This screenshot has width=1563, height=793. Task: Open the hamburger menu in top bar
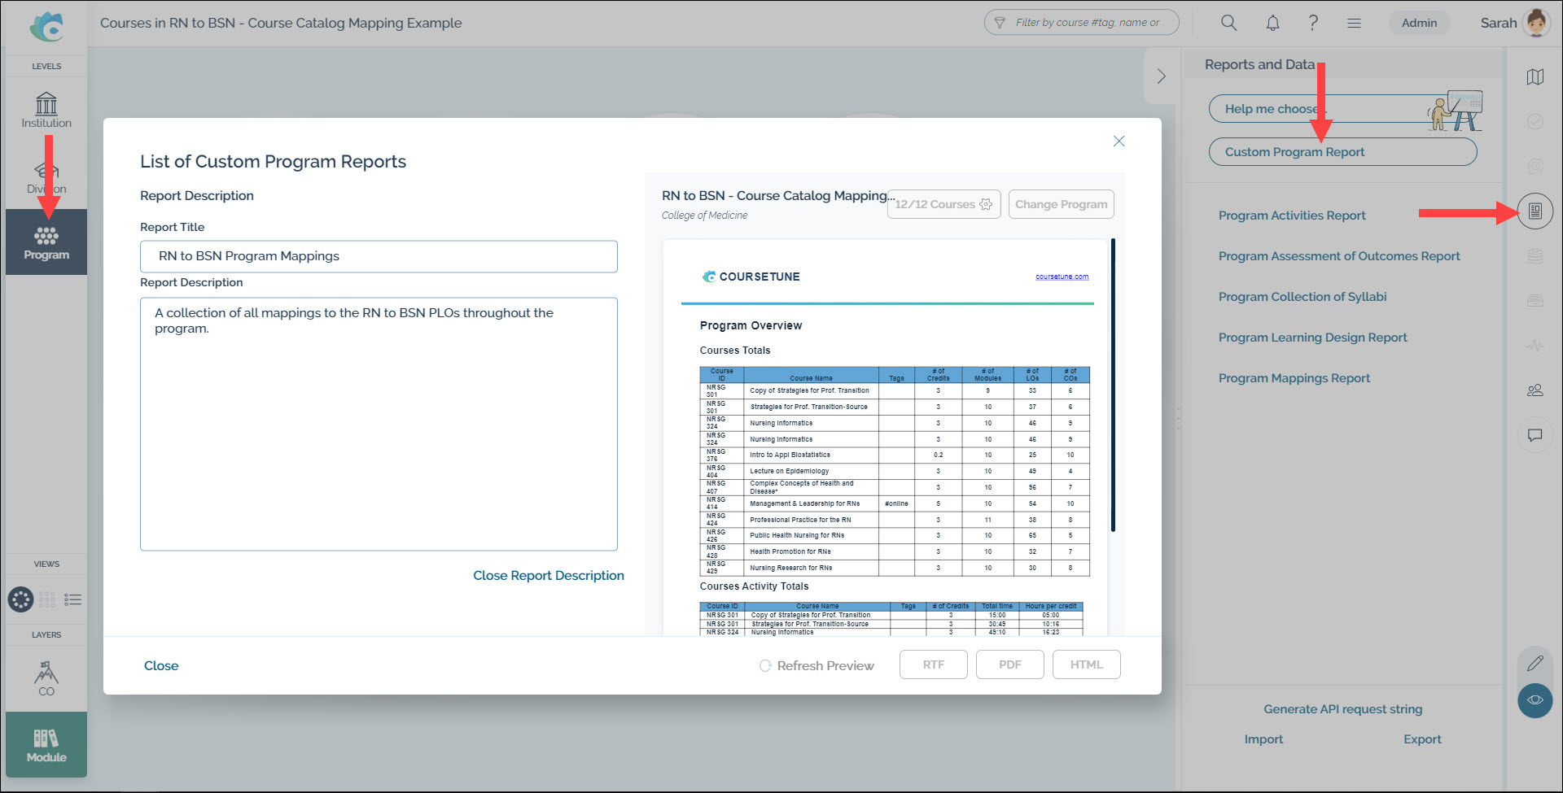pos(1354,23)
